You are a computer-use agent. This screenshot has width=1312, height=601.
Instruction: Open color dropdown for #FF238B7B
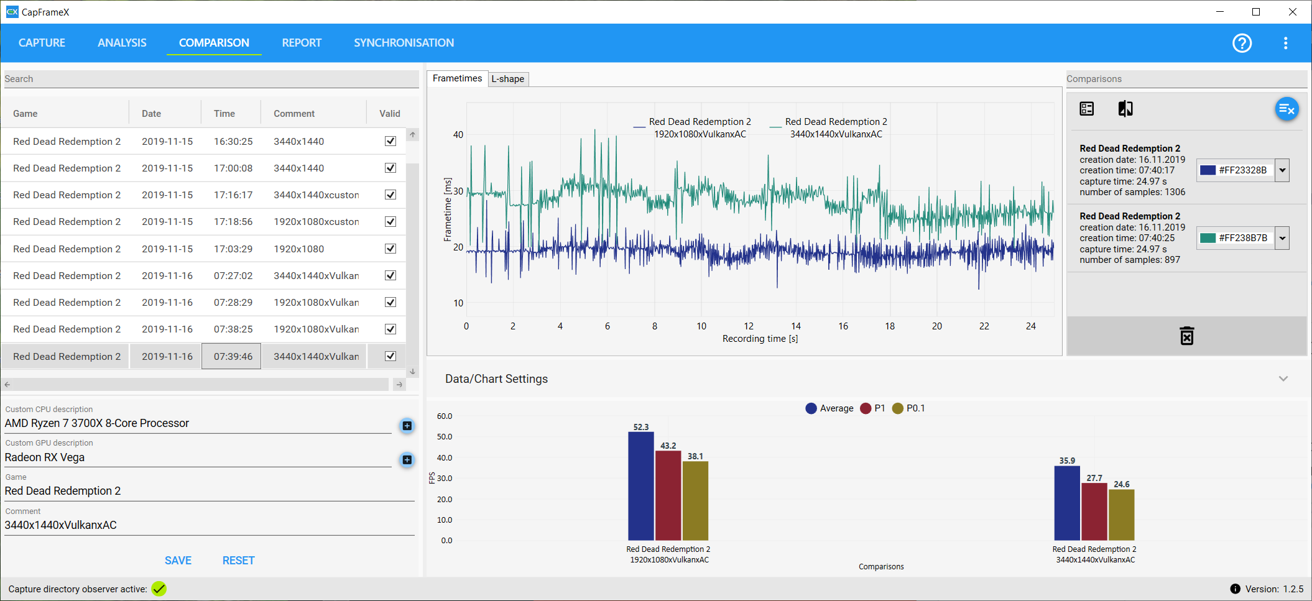coord(1282,238)
